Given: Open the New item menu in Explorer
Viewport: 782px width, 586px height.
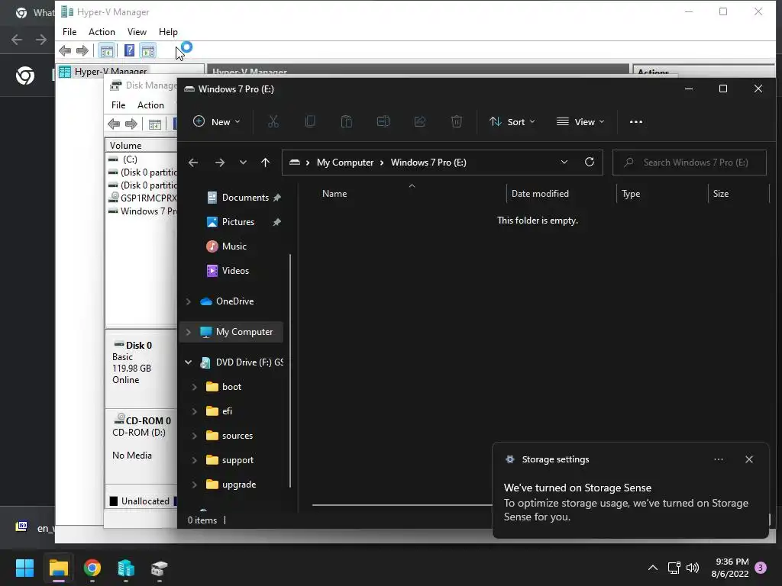Looking at the screenshot, I should coord(216,121).
